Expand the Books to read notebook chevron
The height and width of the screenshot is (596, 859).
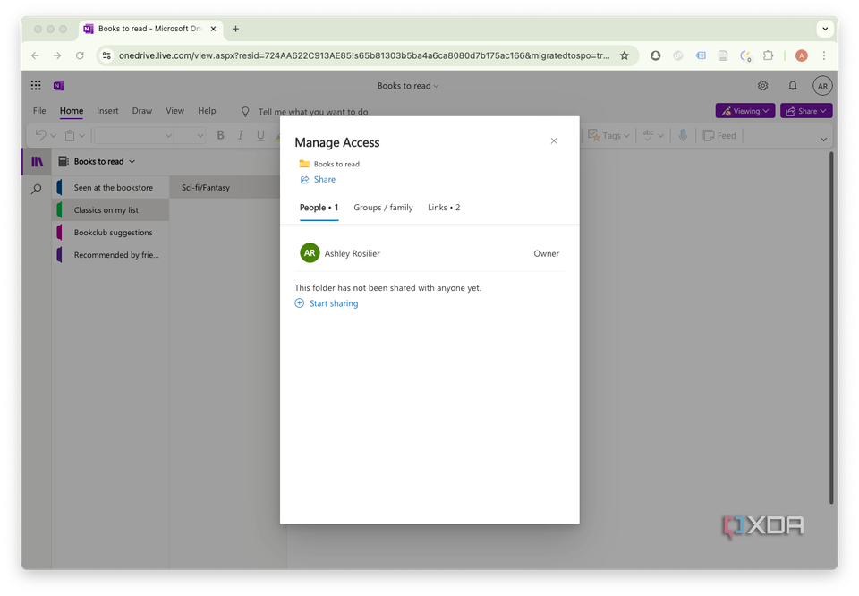click(x=132, y=161)
